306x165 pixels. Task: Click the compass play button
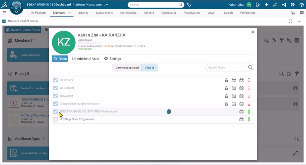17,7
